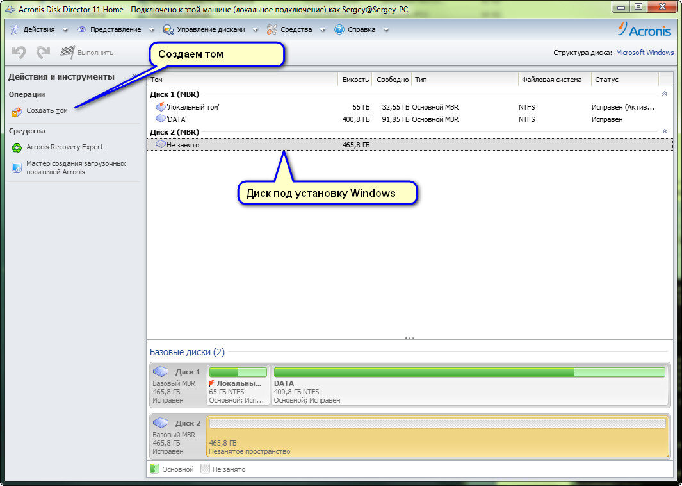Sort by the Статус column header
This screenshot has width=682, height=486.
[x=625, y=80]
